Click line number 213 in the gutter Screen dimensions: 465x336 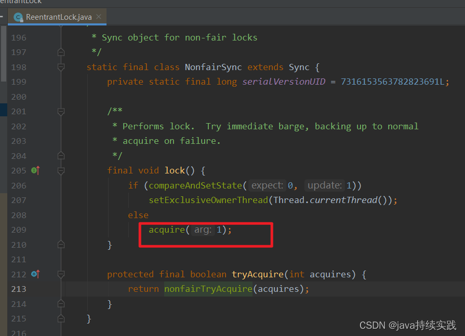pos(19,289)
